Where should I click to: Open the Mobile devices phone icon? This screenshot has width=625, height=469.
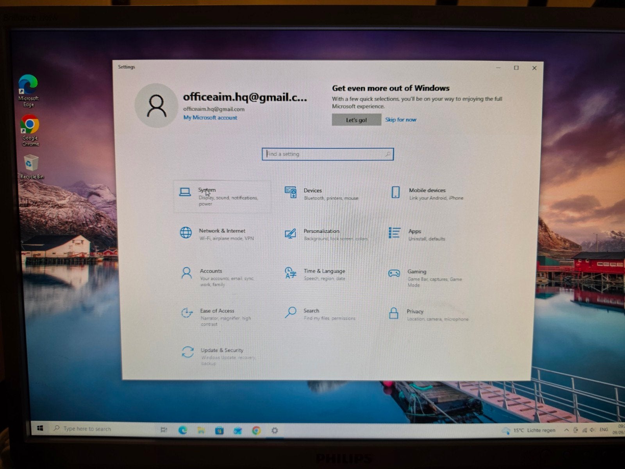[395, 192]
